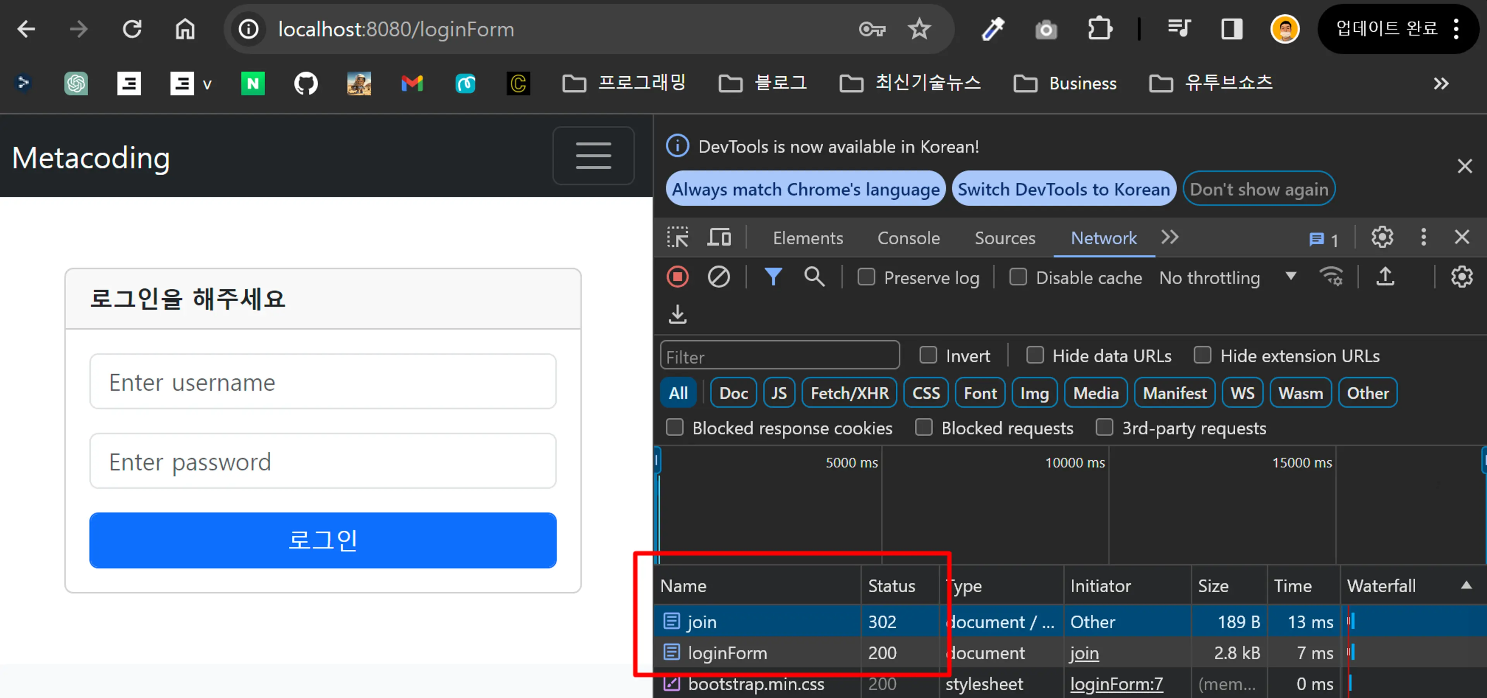
Task: Import HAR file with upload icon
Action: (x=1385, y=277)
